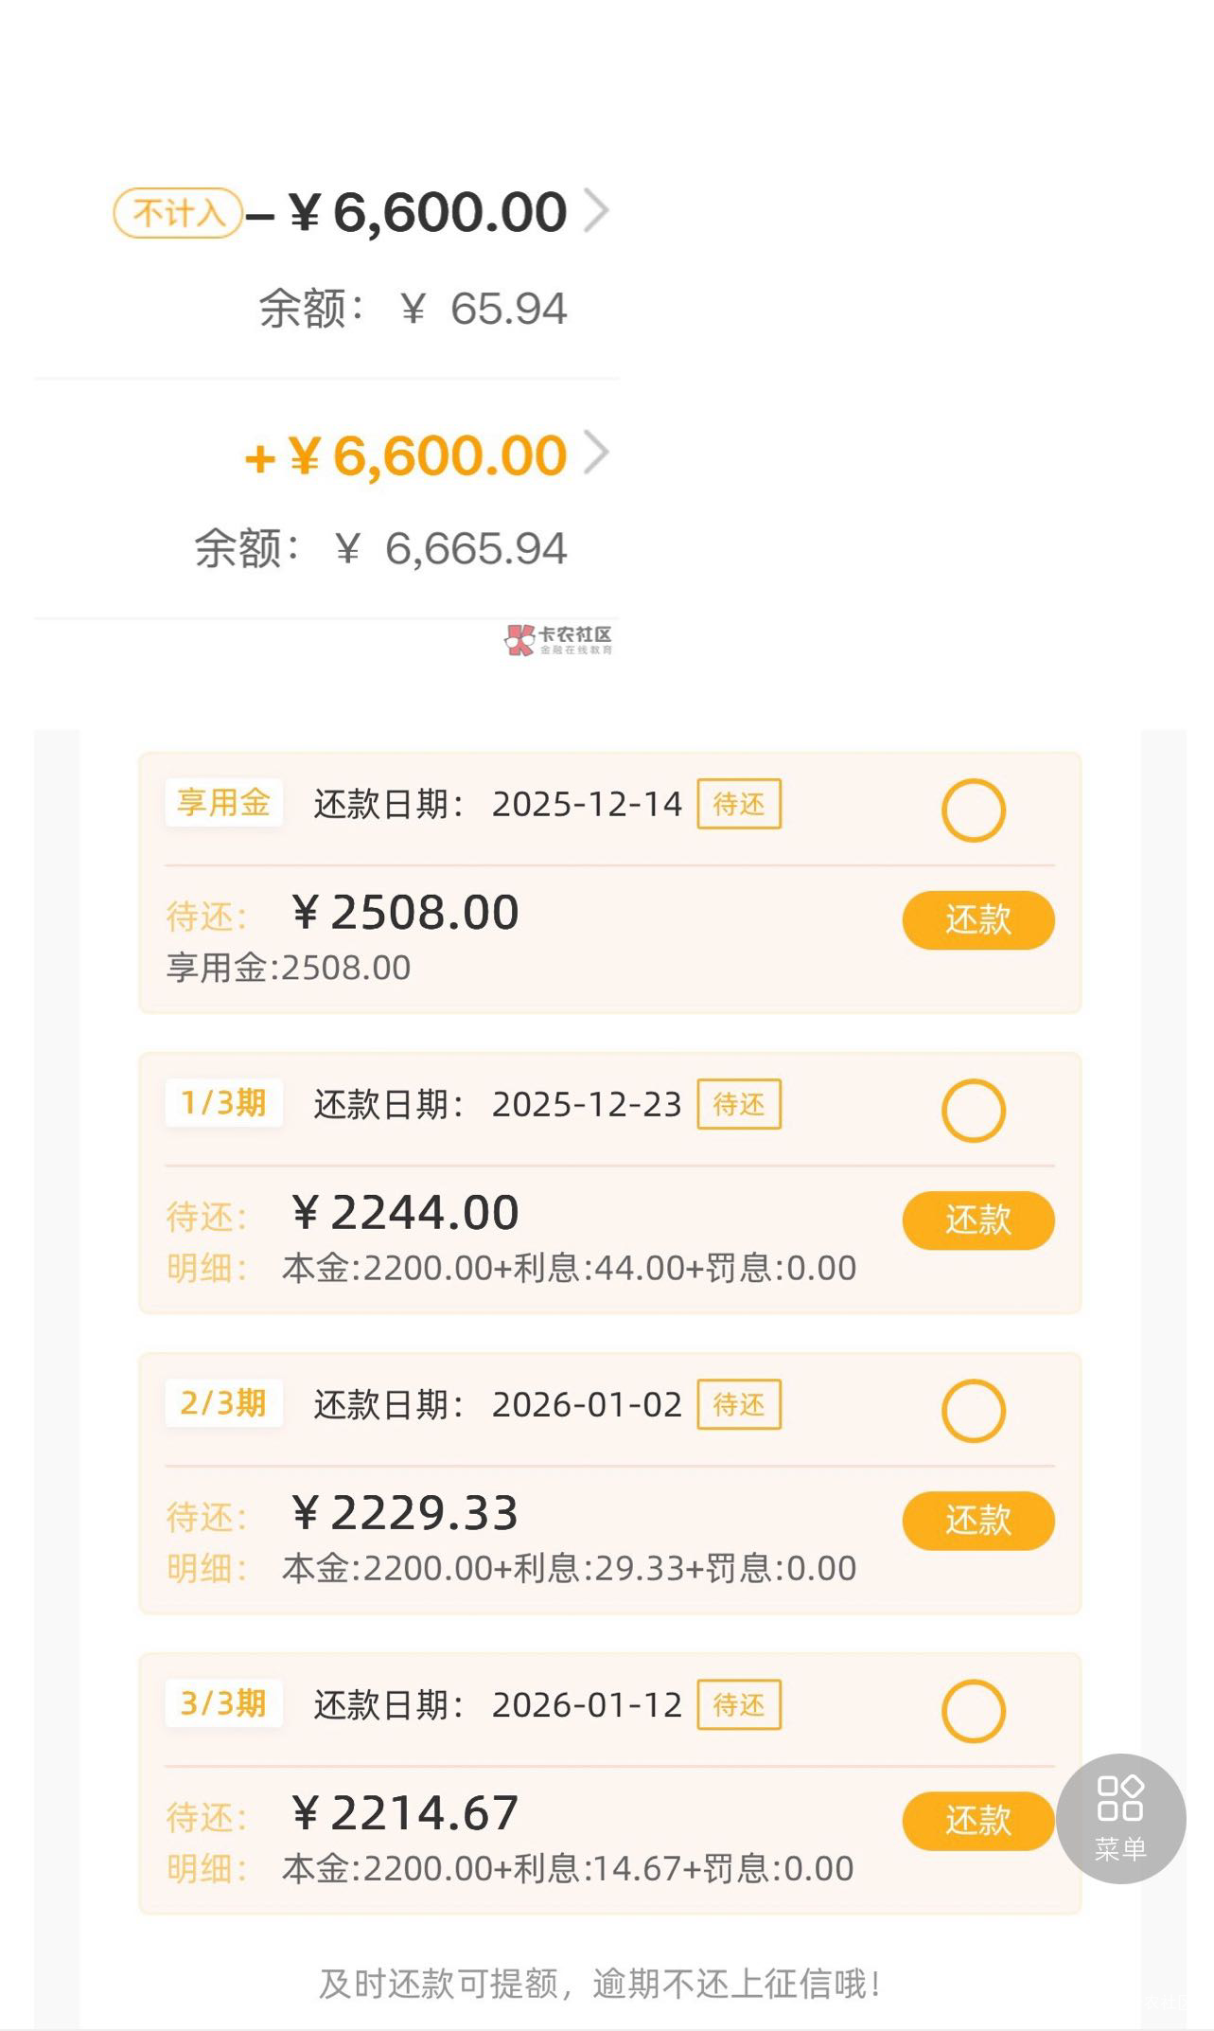Expand the -￥6,600.00 transaction chevron
1214x2031 pixels.
[595, 210]
